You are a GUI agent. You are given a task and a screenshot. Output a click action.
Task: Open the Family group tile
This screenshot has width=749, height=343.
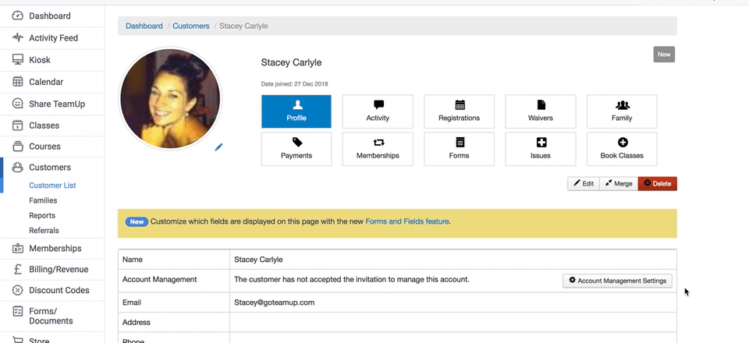(621, 111)
